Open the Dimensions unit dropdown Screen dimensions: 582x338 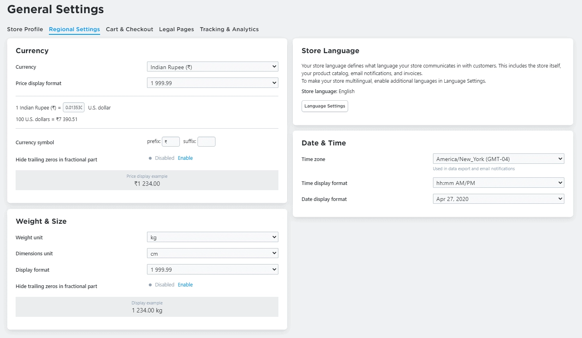click(x=212, y=253)
